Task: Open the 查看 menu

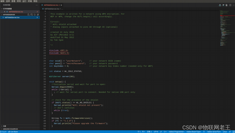Action: [x=13, y=1]
